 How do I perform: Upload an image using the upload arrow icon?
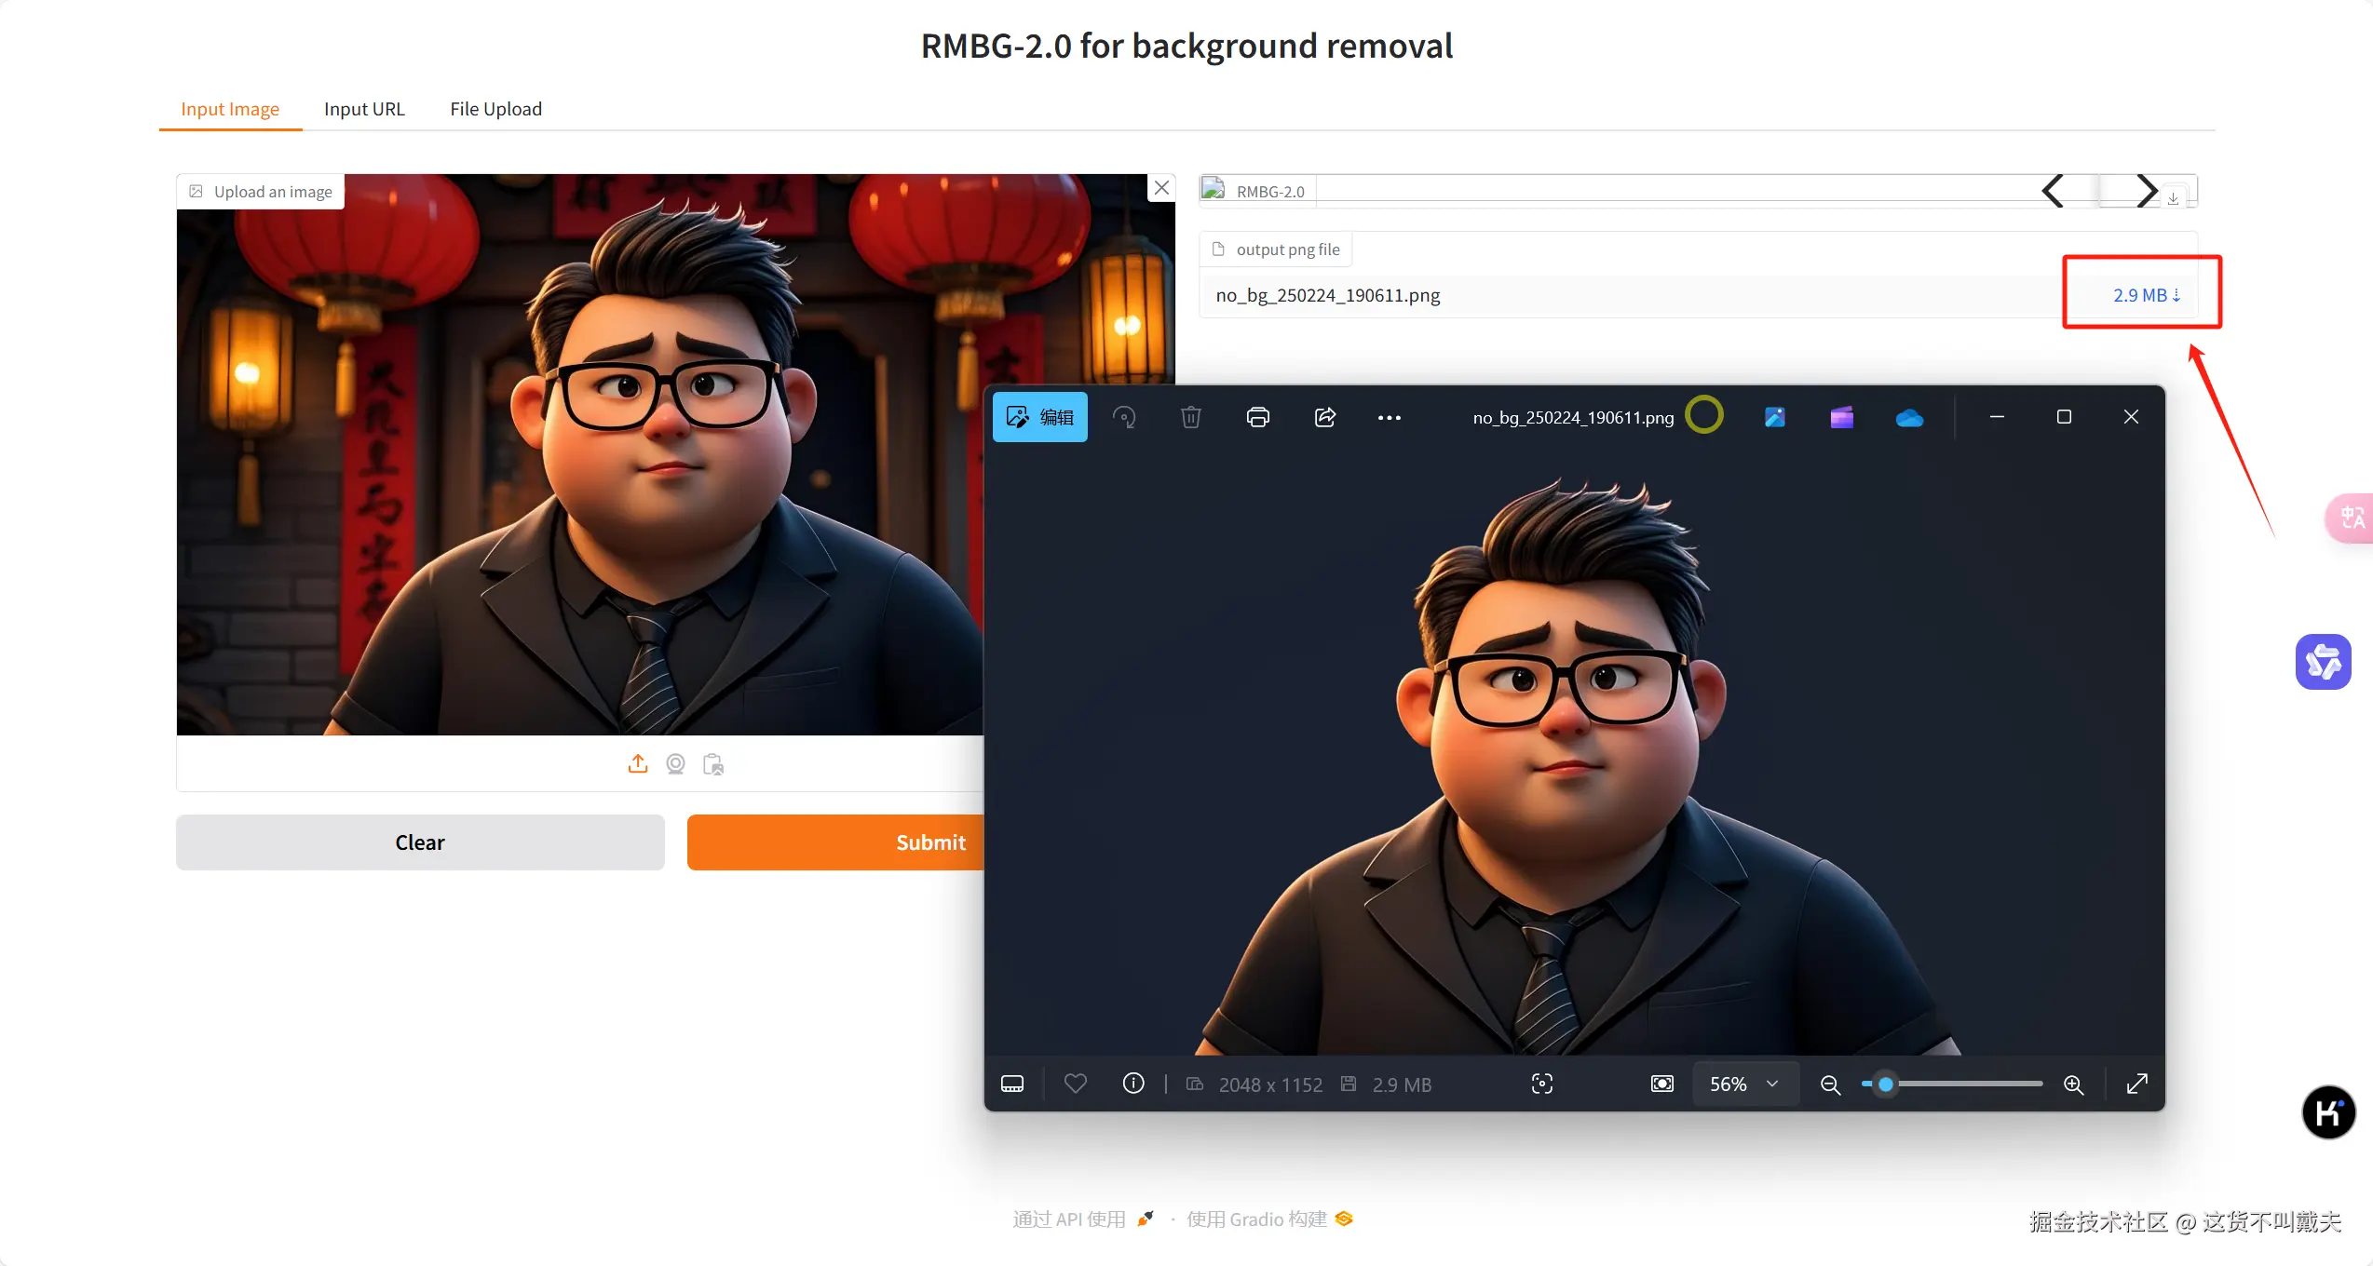[638, 763]
